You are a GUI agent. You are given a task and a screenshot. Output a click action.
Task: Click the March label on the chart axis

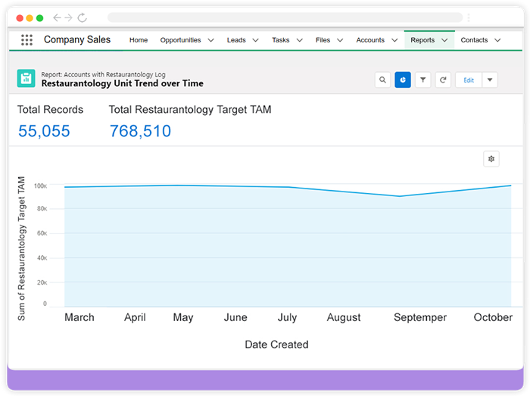pos(79,317)
